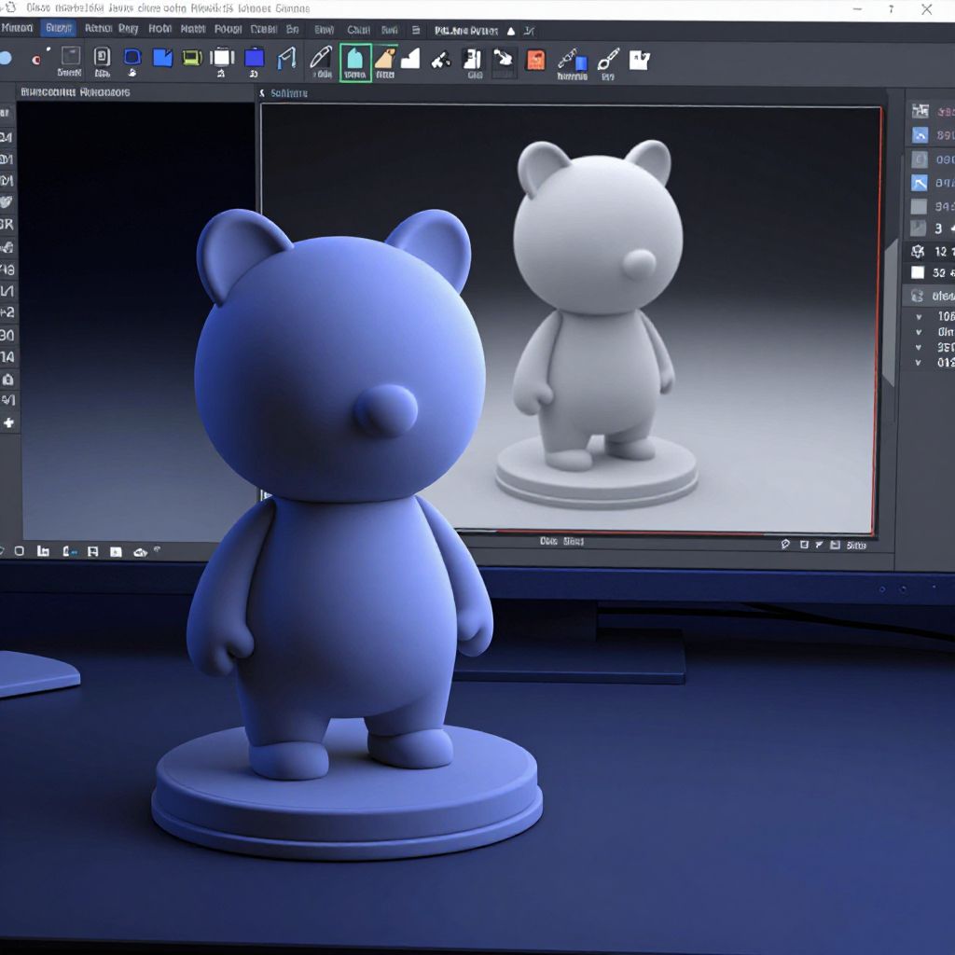Click the white staircase shape toolbar icon
Screen dimensions: 955x955
click(410, 59)
